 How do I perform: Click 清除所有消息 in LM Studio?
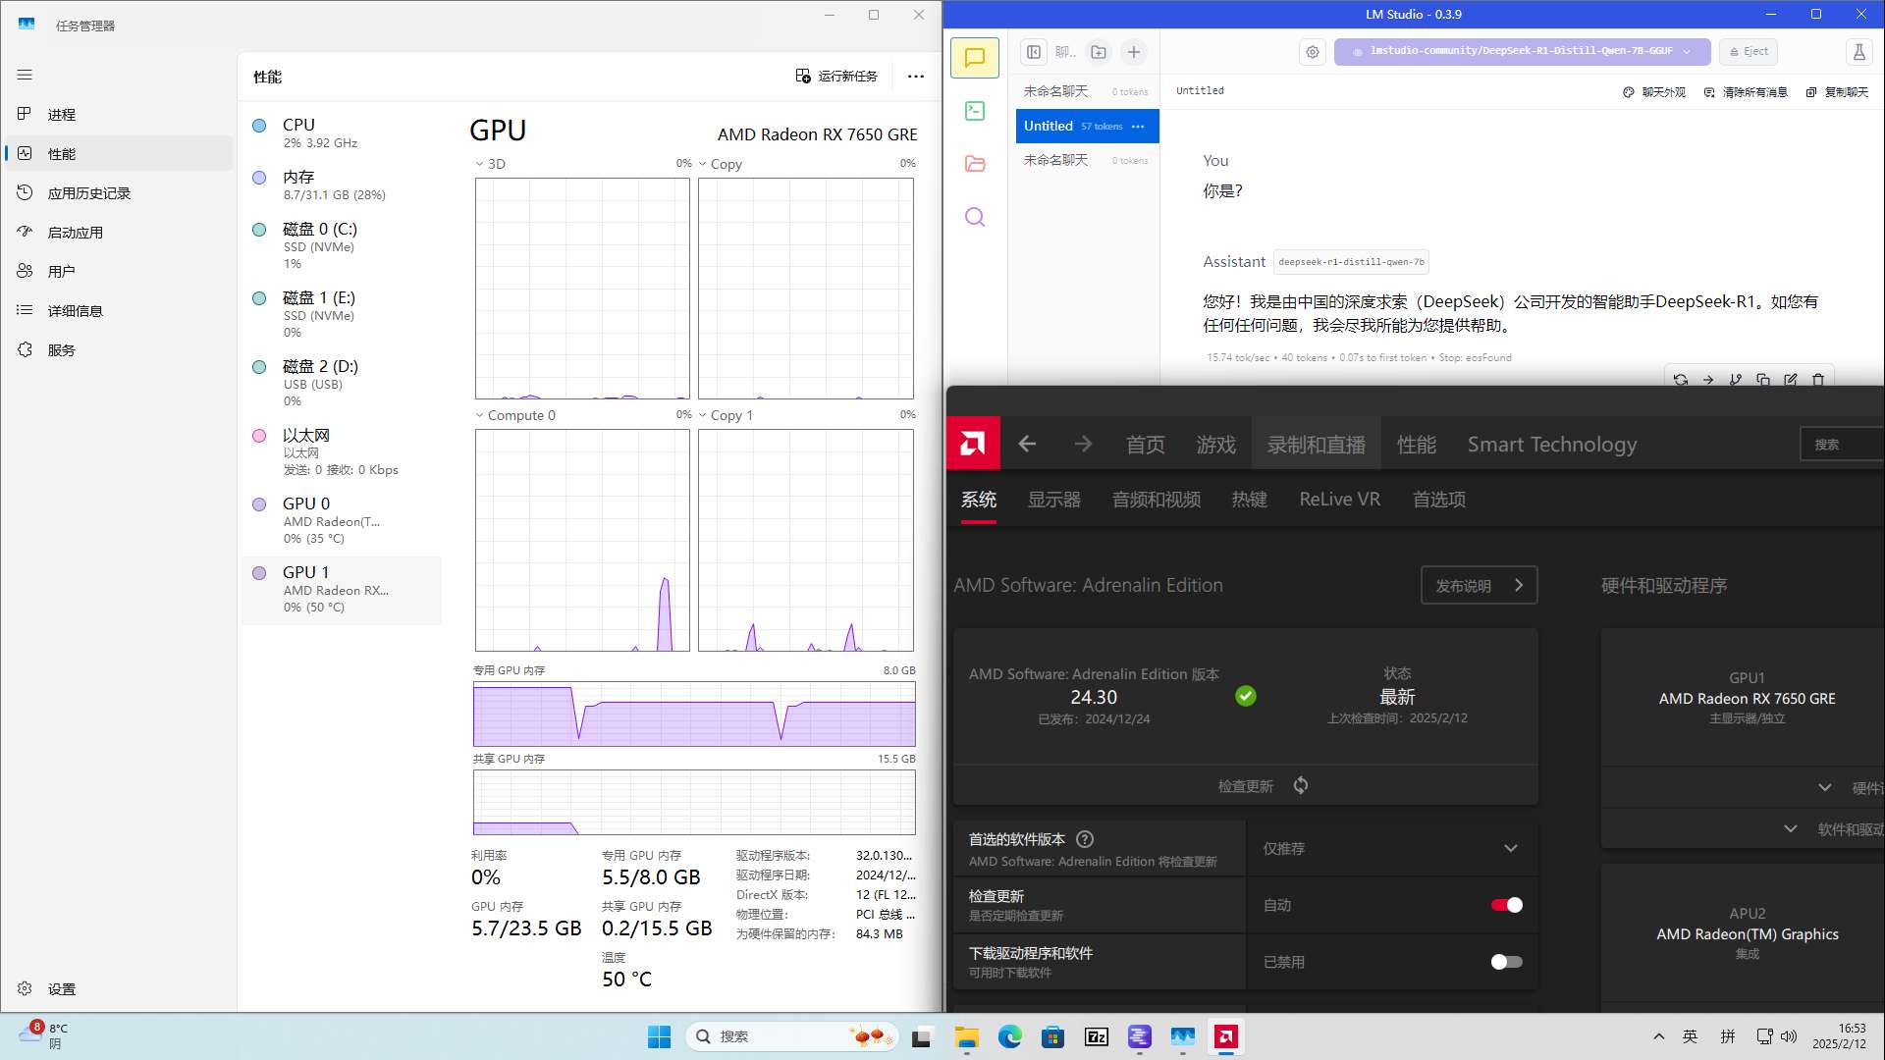click(x=1745, y=92)
